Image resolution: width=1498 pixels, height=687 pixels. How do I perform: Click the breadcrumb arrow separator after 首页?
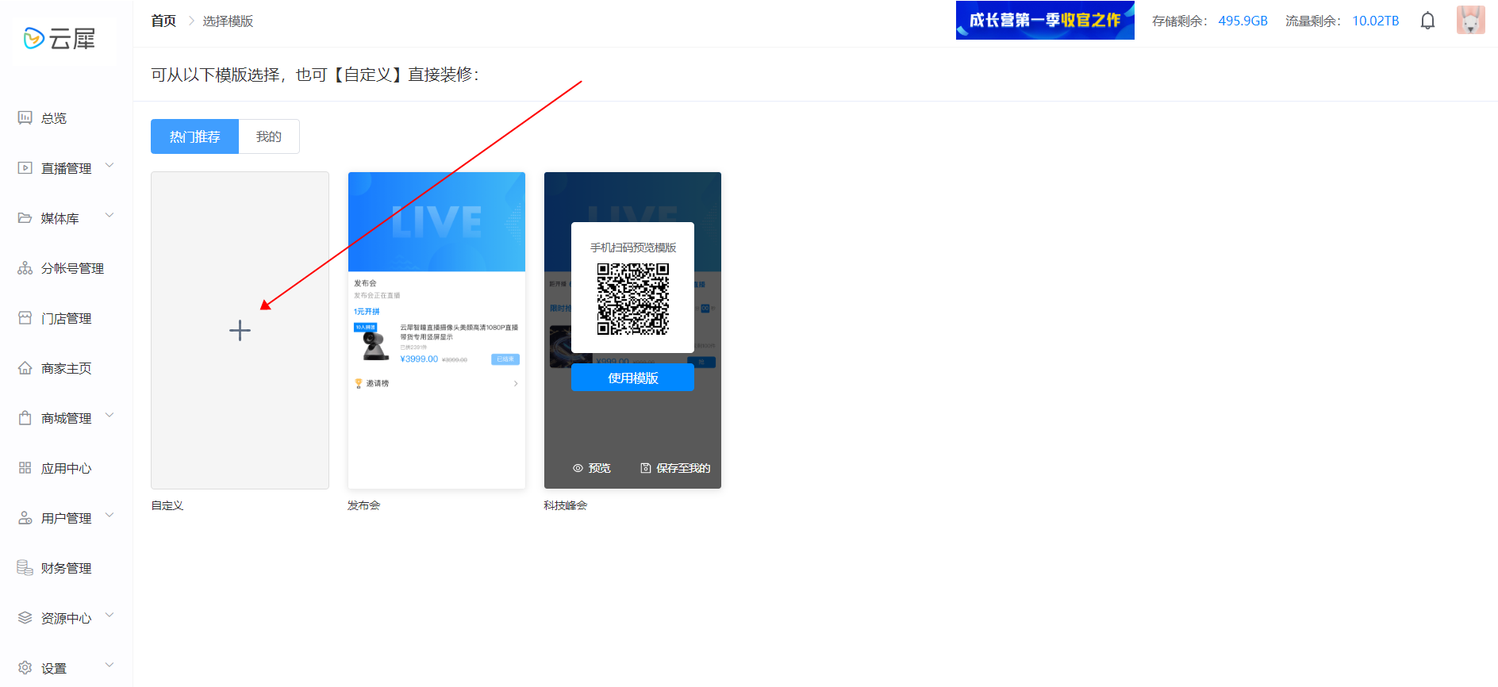190,21
